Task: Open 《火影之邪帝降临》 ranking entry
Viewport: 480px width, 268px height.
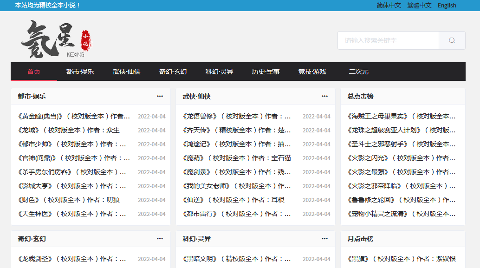Action: pos(402,186)
